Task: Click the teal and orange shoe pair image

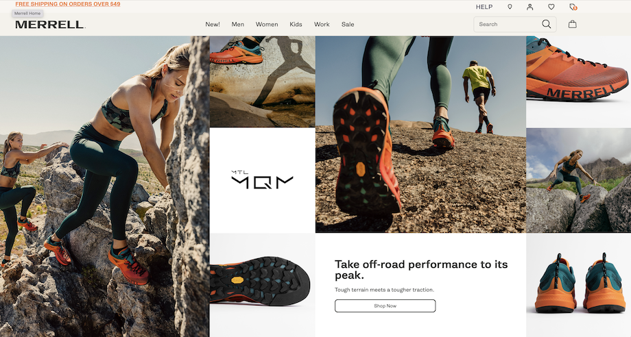Action: pos(578,285)
